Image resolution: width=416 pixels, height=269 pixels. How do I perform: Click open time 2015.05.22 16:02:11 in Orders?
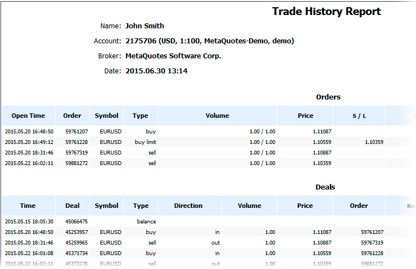pos(29,163)
